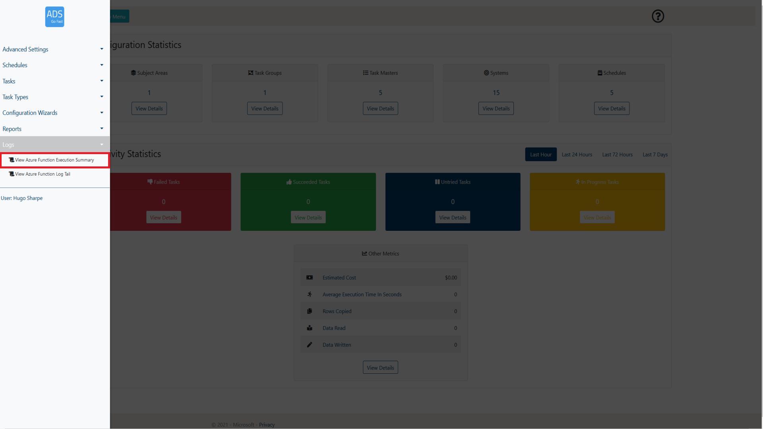The width and height of the screenshot is (763, 429).
Task: Select the Last 24 Hours filter
Action: [577, 155]
